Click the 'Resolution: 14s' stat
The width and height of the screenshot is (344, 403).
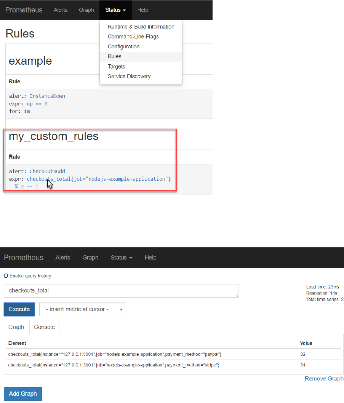322,293
